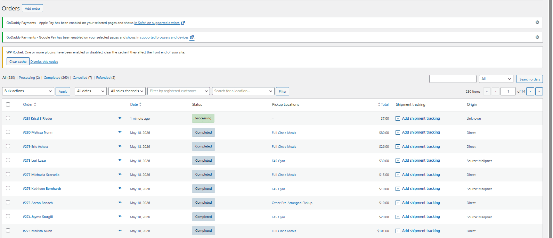Preview order #275 Aaron Banach eye icon
Viewport: 553px width, 238px height.
point(120,202)
